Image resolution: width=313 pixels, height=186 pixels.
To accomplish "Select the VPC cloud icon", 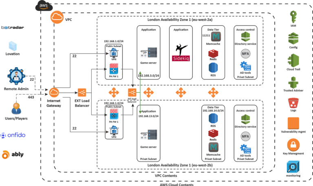I will click(57, 17).
